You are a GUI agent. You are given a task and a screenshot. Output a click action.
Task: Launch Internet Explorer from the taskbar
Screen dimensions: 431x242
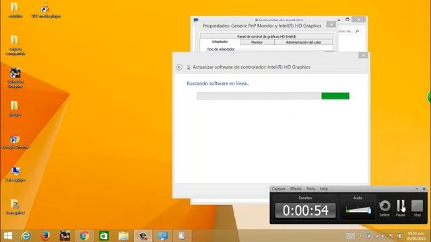[26, 236]
